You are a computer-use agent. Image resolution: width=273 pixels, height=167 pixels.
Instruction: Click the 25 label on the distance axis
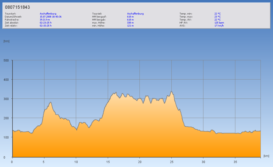[171, 162]
